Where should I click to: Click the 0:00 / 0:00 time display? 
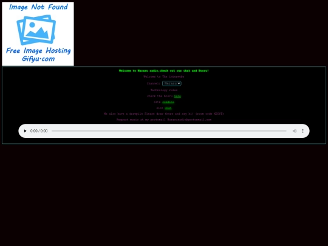(x=39, y=131)
